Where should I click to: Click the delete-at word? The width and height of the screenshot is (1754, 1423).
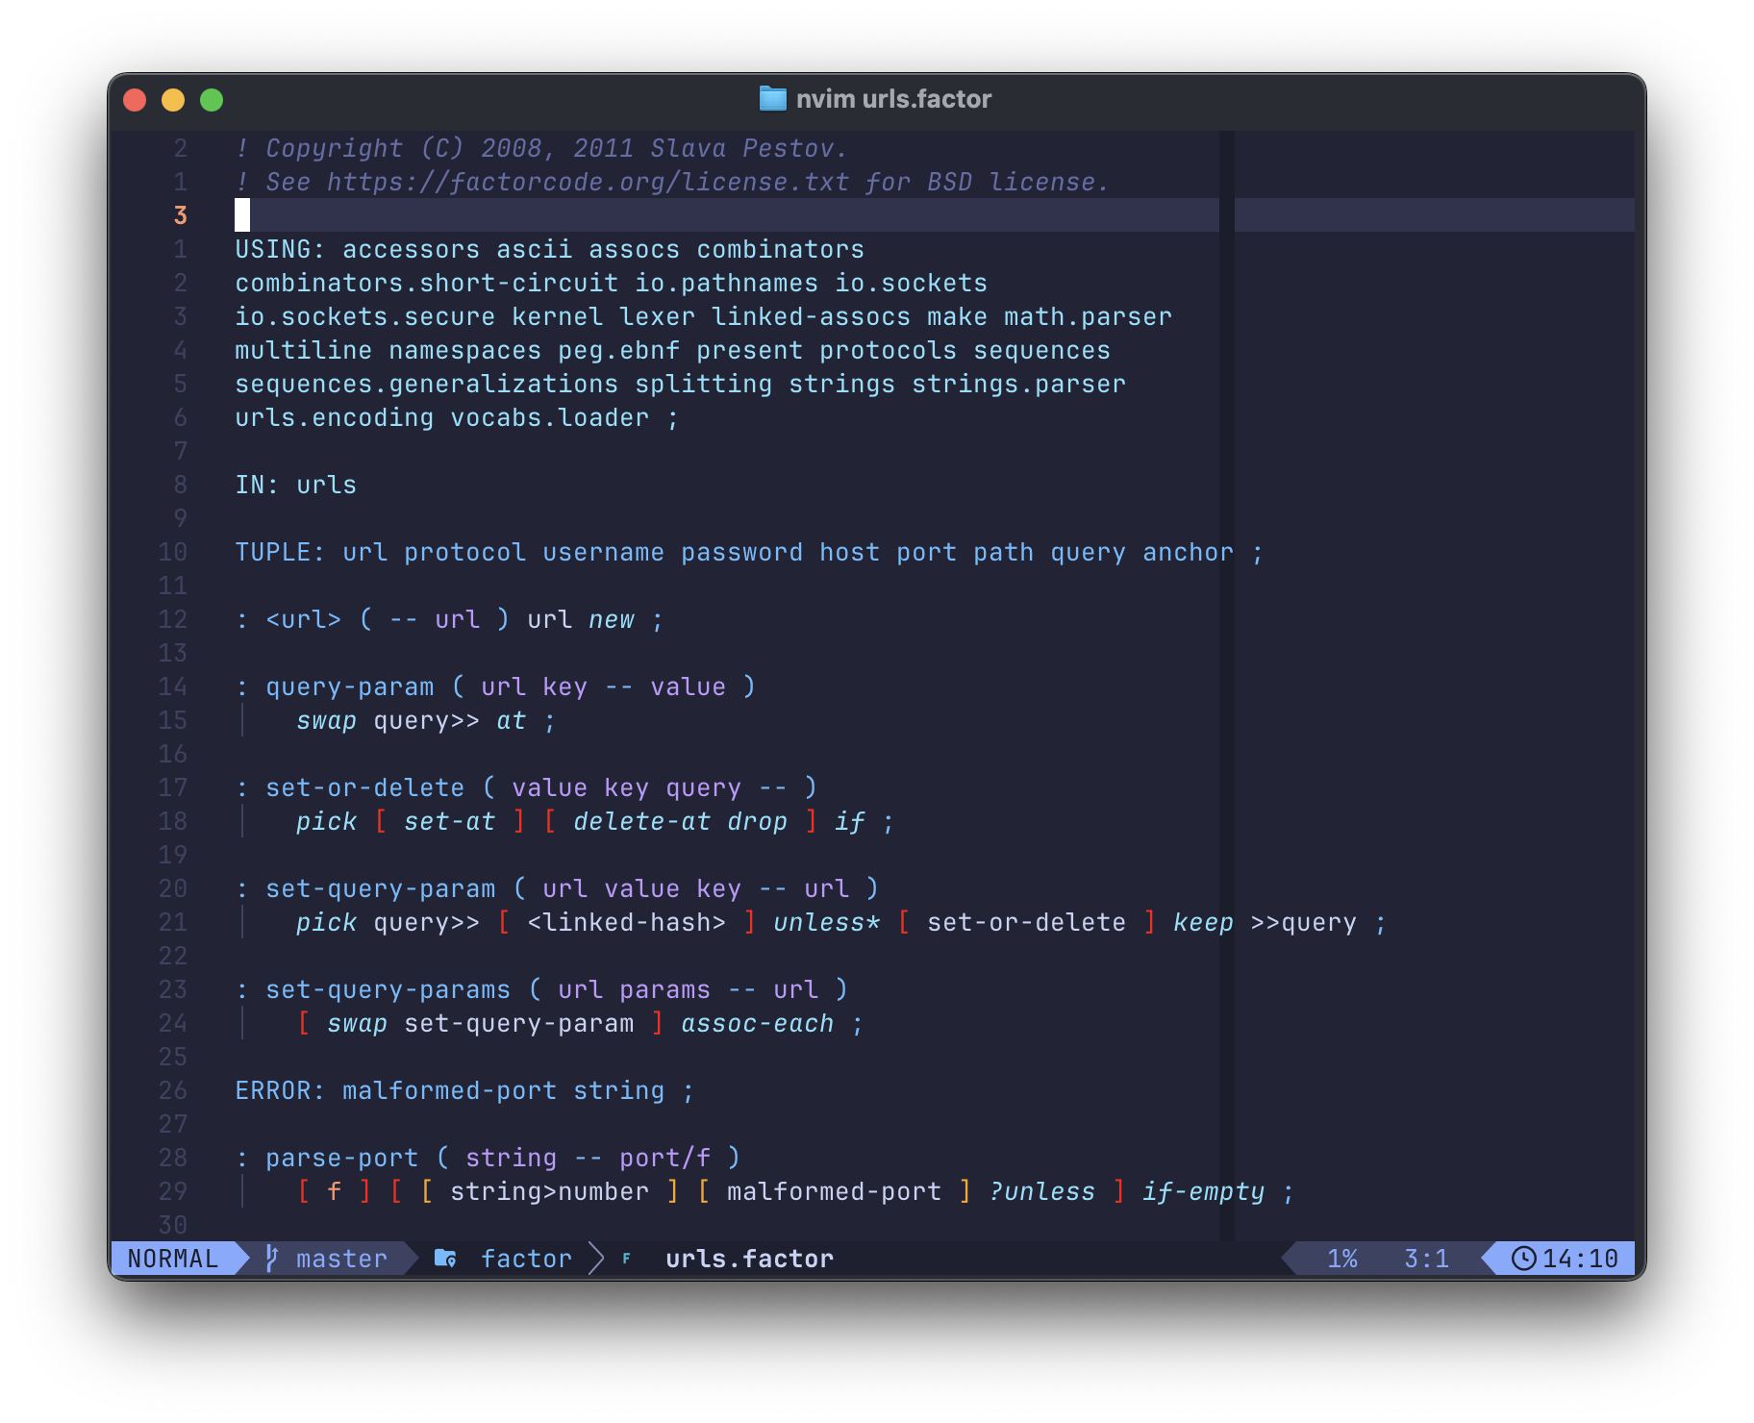click(642, 821)
